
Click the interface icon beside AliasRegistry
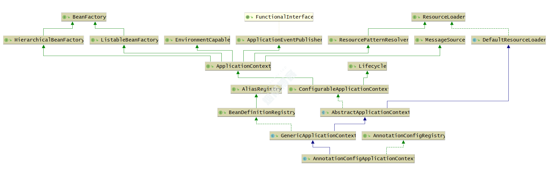tap(234, 89)
